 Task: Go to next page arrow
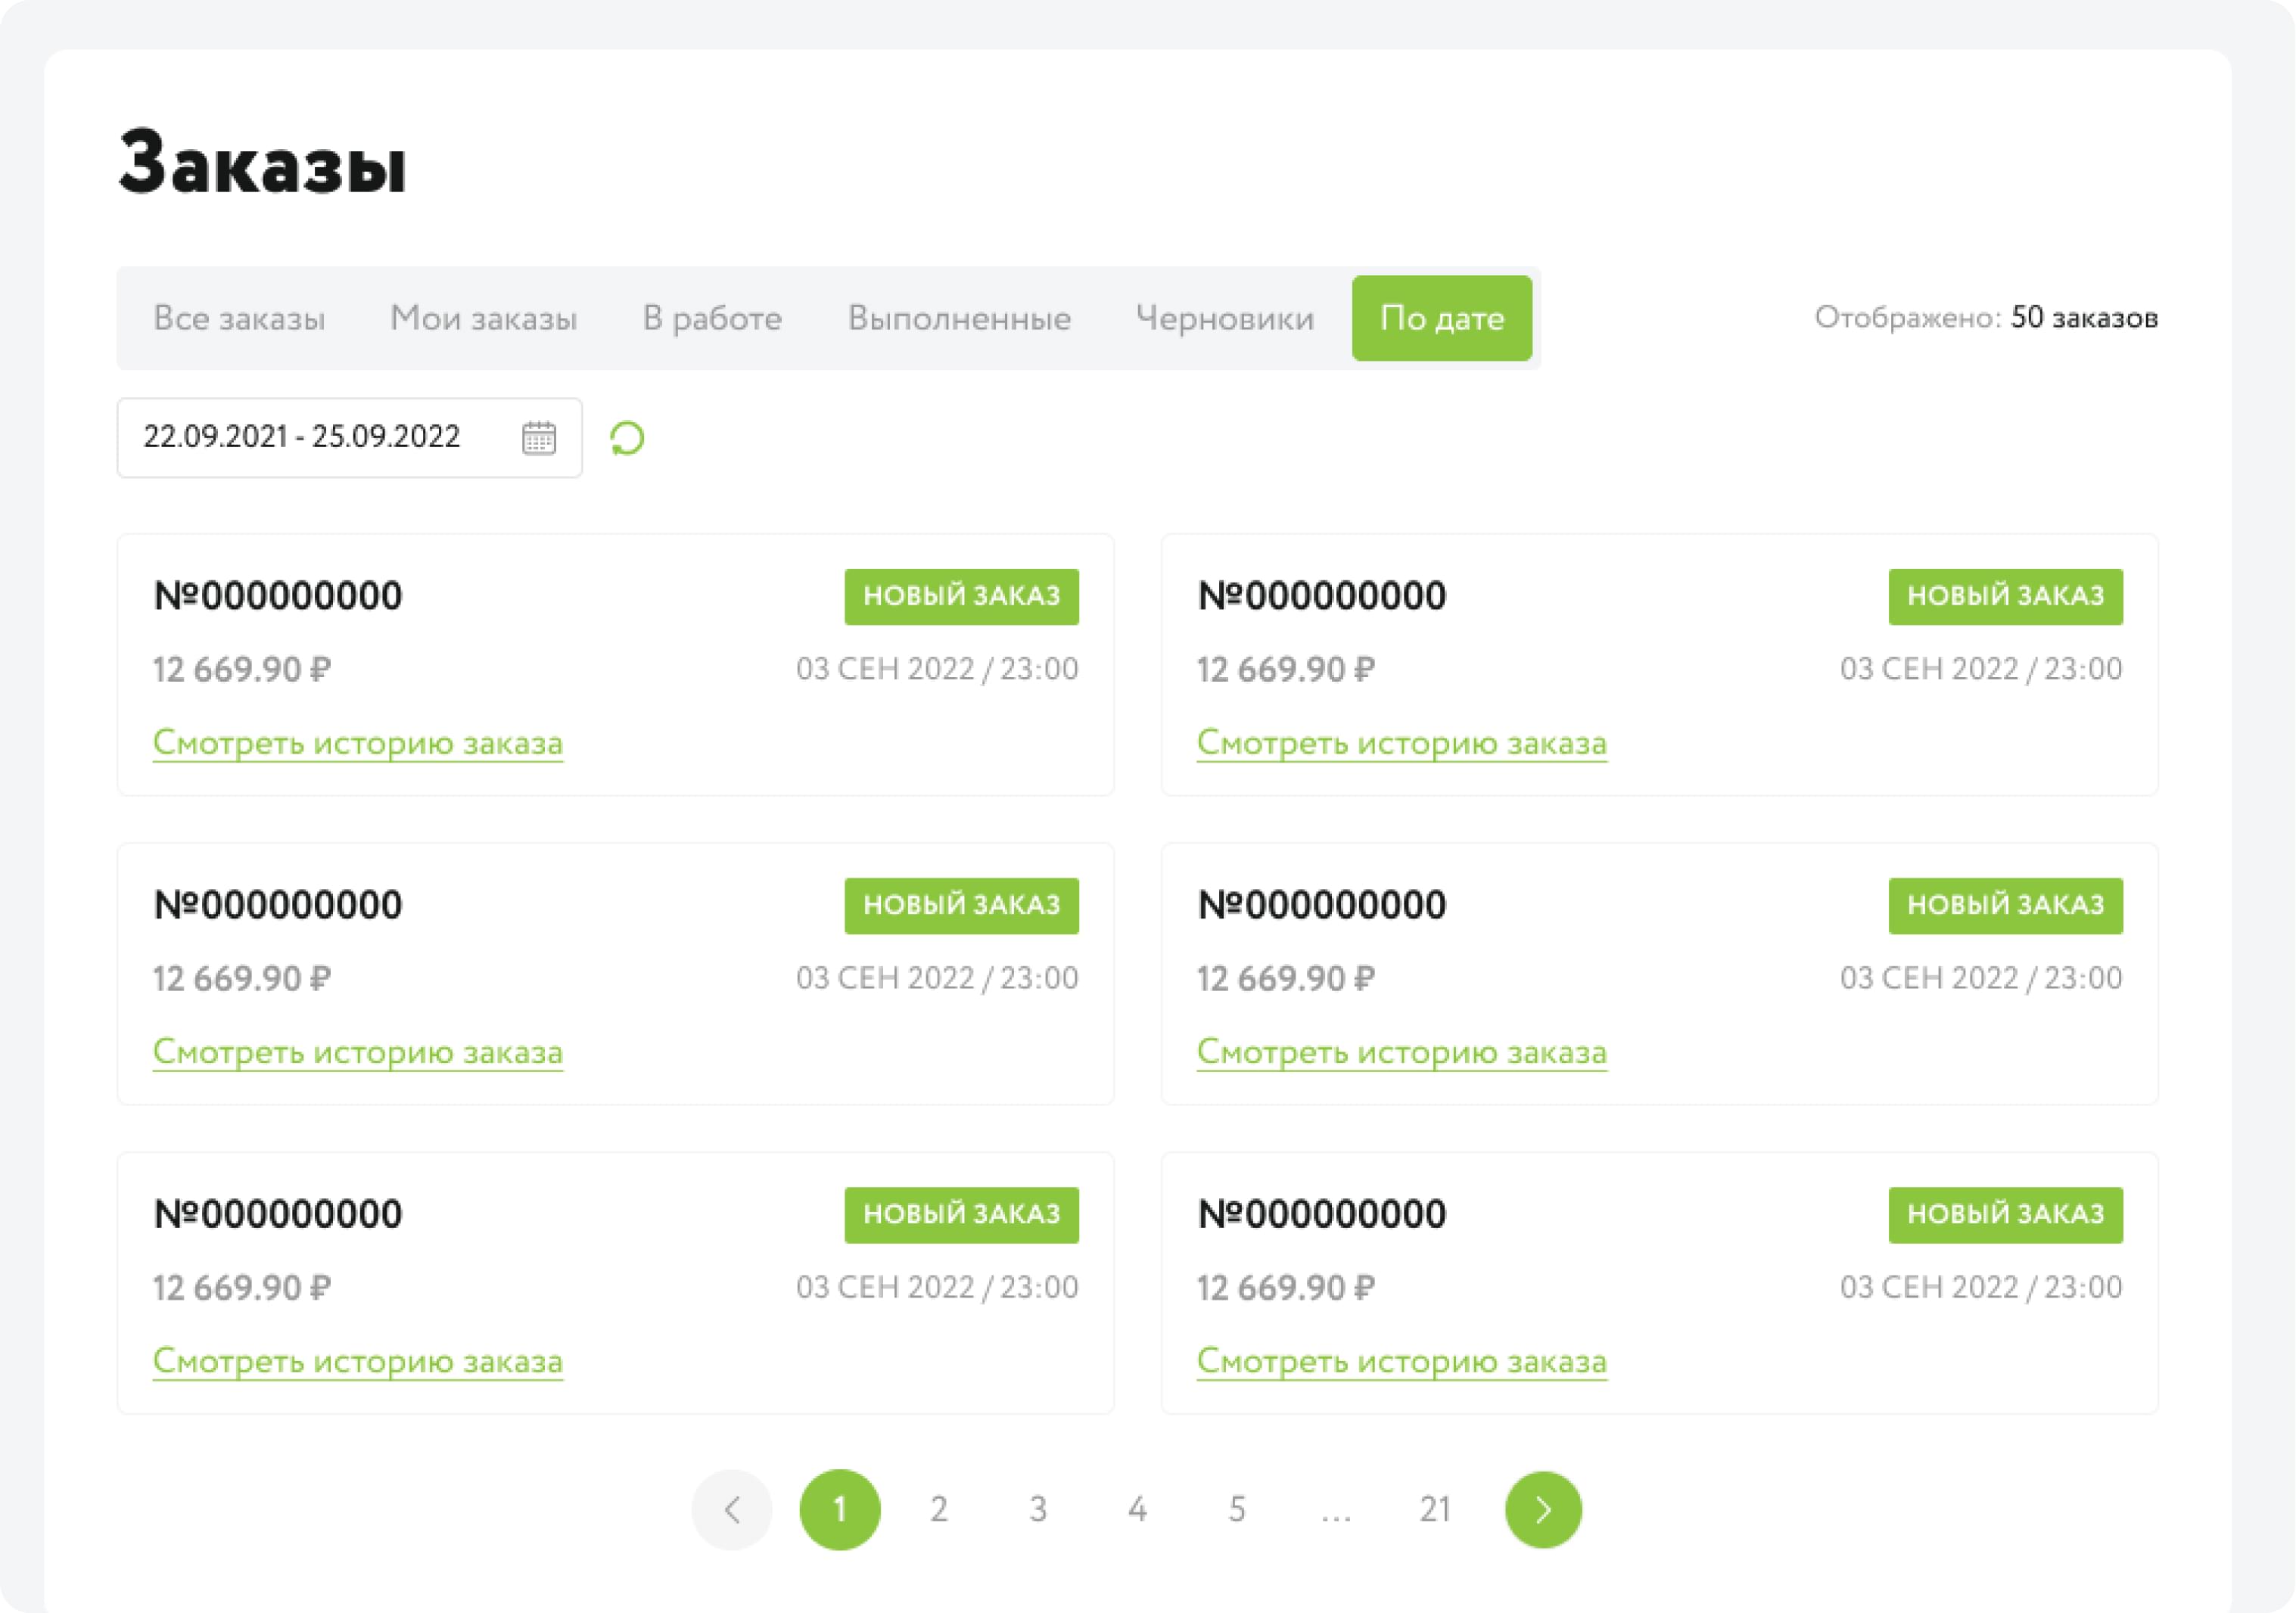(x=1542, y=1509)
